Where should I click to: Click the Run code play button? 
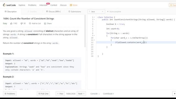(174, 94)
